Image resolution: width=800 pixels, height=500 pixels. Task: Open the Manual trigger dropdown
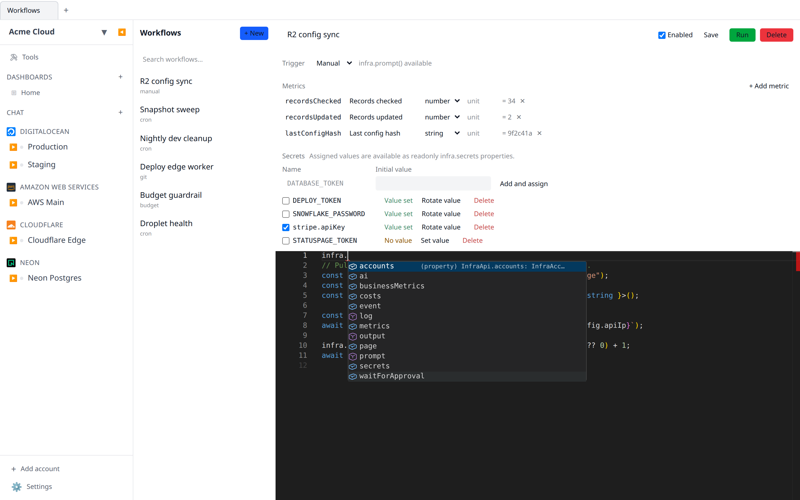334,63
